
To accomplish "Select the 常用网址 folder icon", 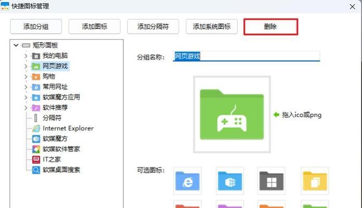I will 36,87.
